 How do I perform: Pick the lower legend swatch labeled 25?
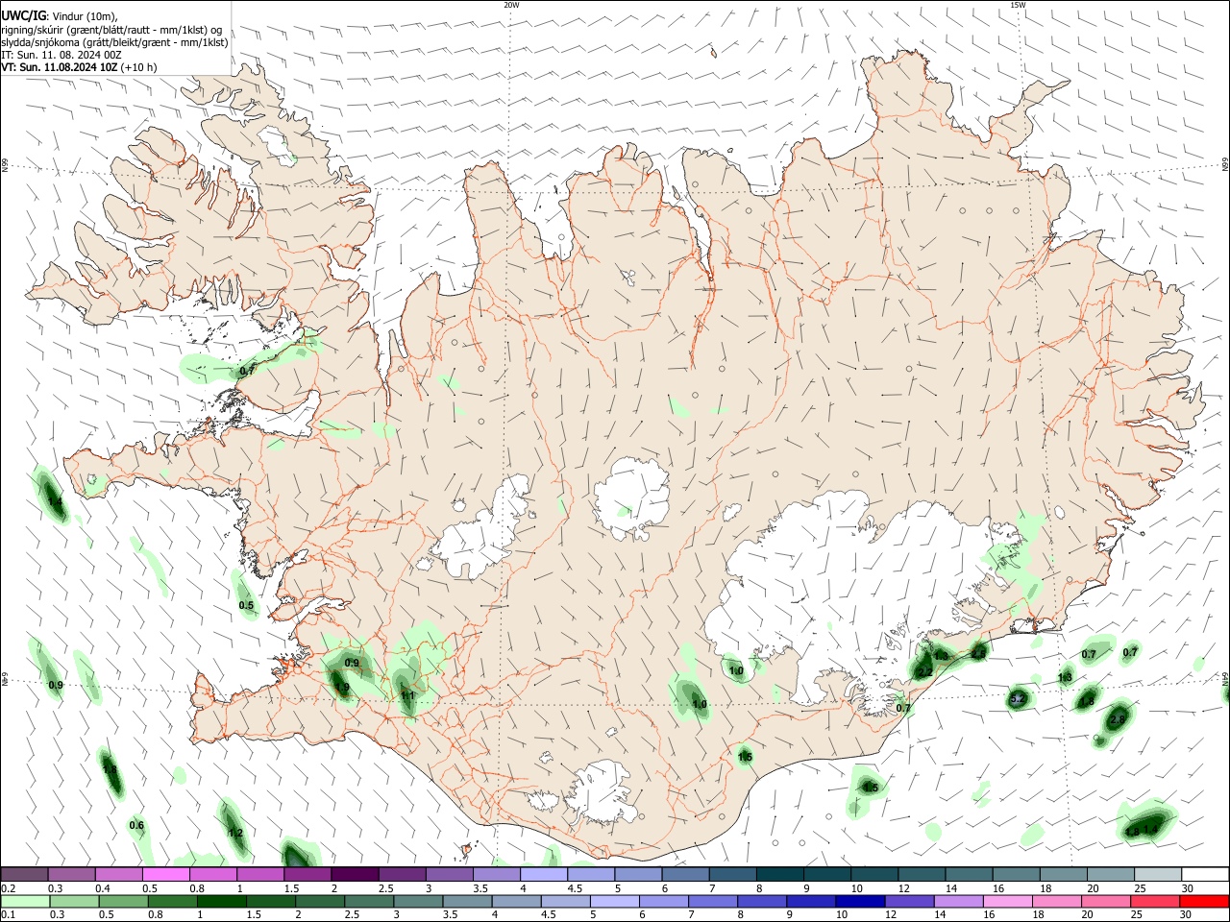[1156, 902]
